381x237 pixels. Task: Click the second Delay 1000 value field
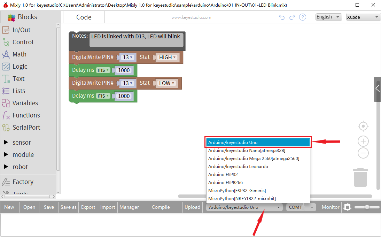pyautogui.click(x=124, y=96)
